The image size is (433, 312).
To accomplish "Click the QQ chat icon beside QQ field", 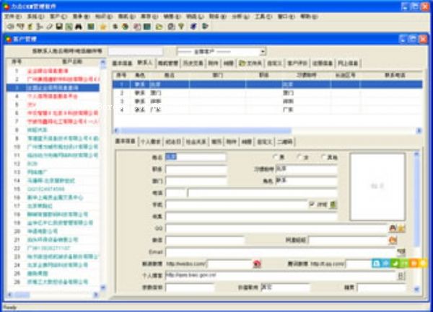I will point(393,228).
